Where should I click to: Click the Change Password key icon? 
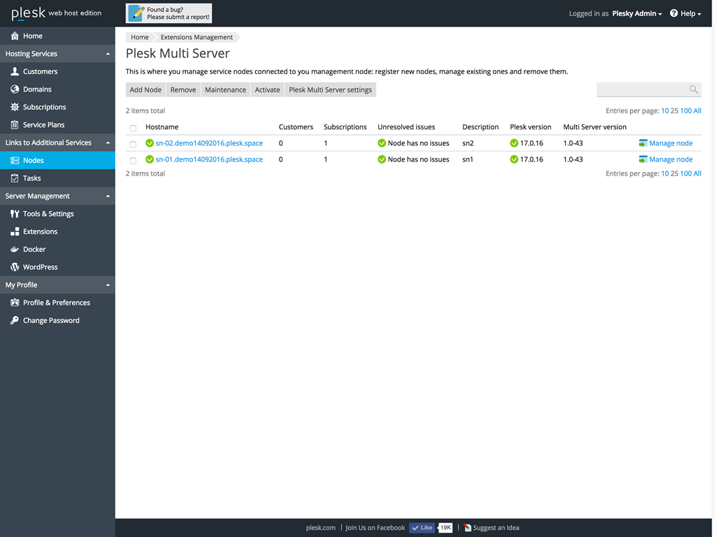(15, 320)
